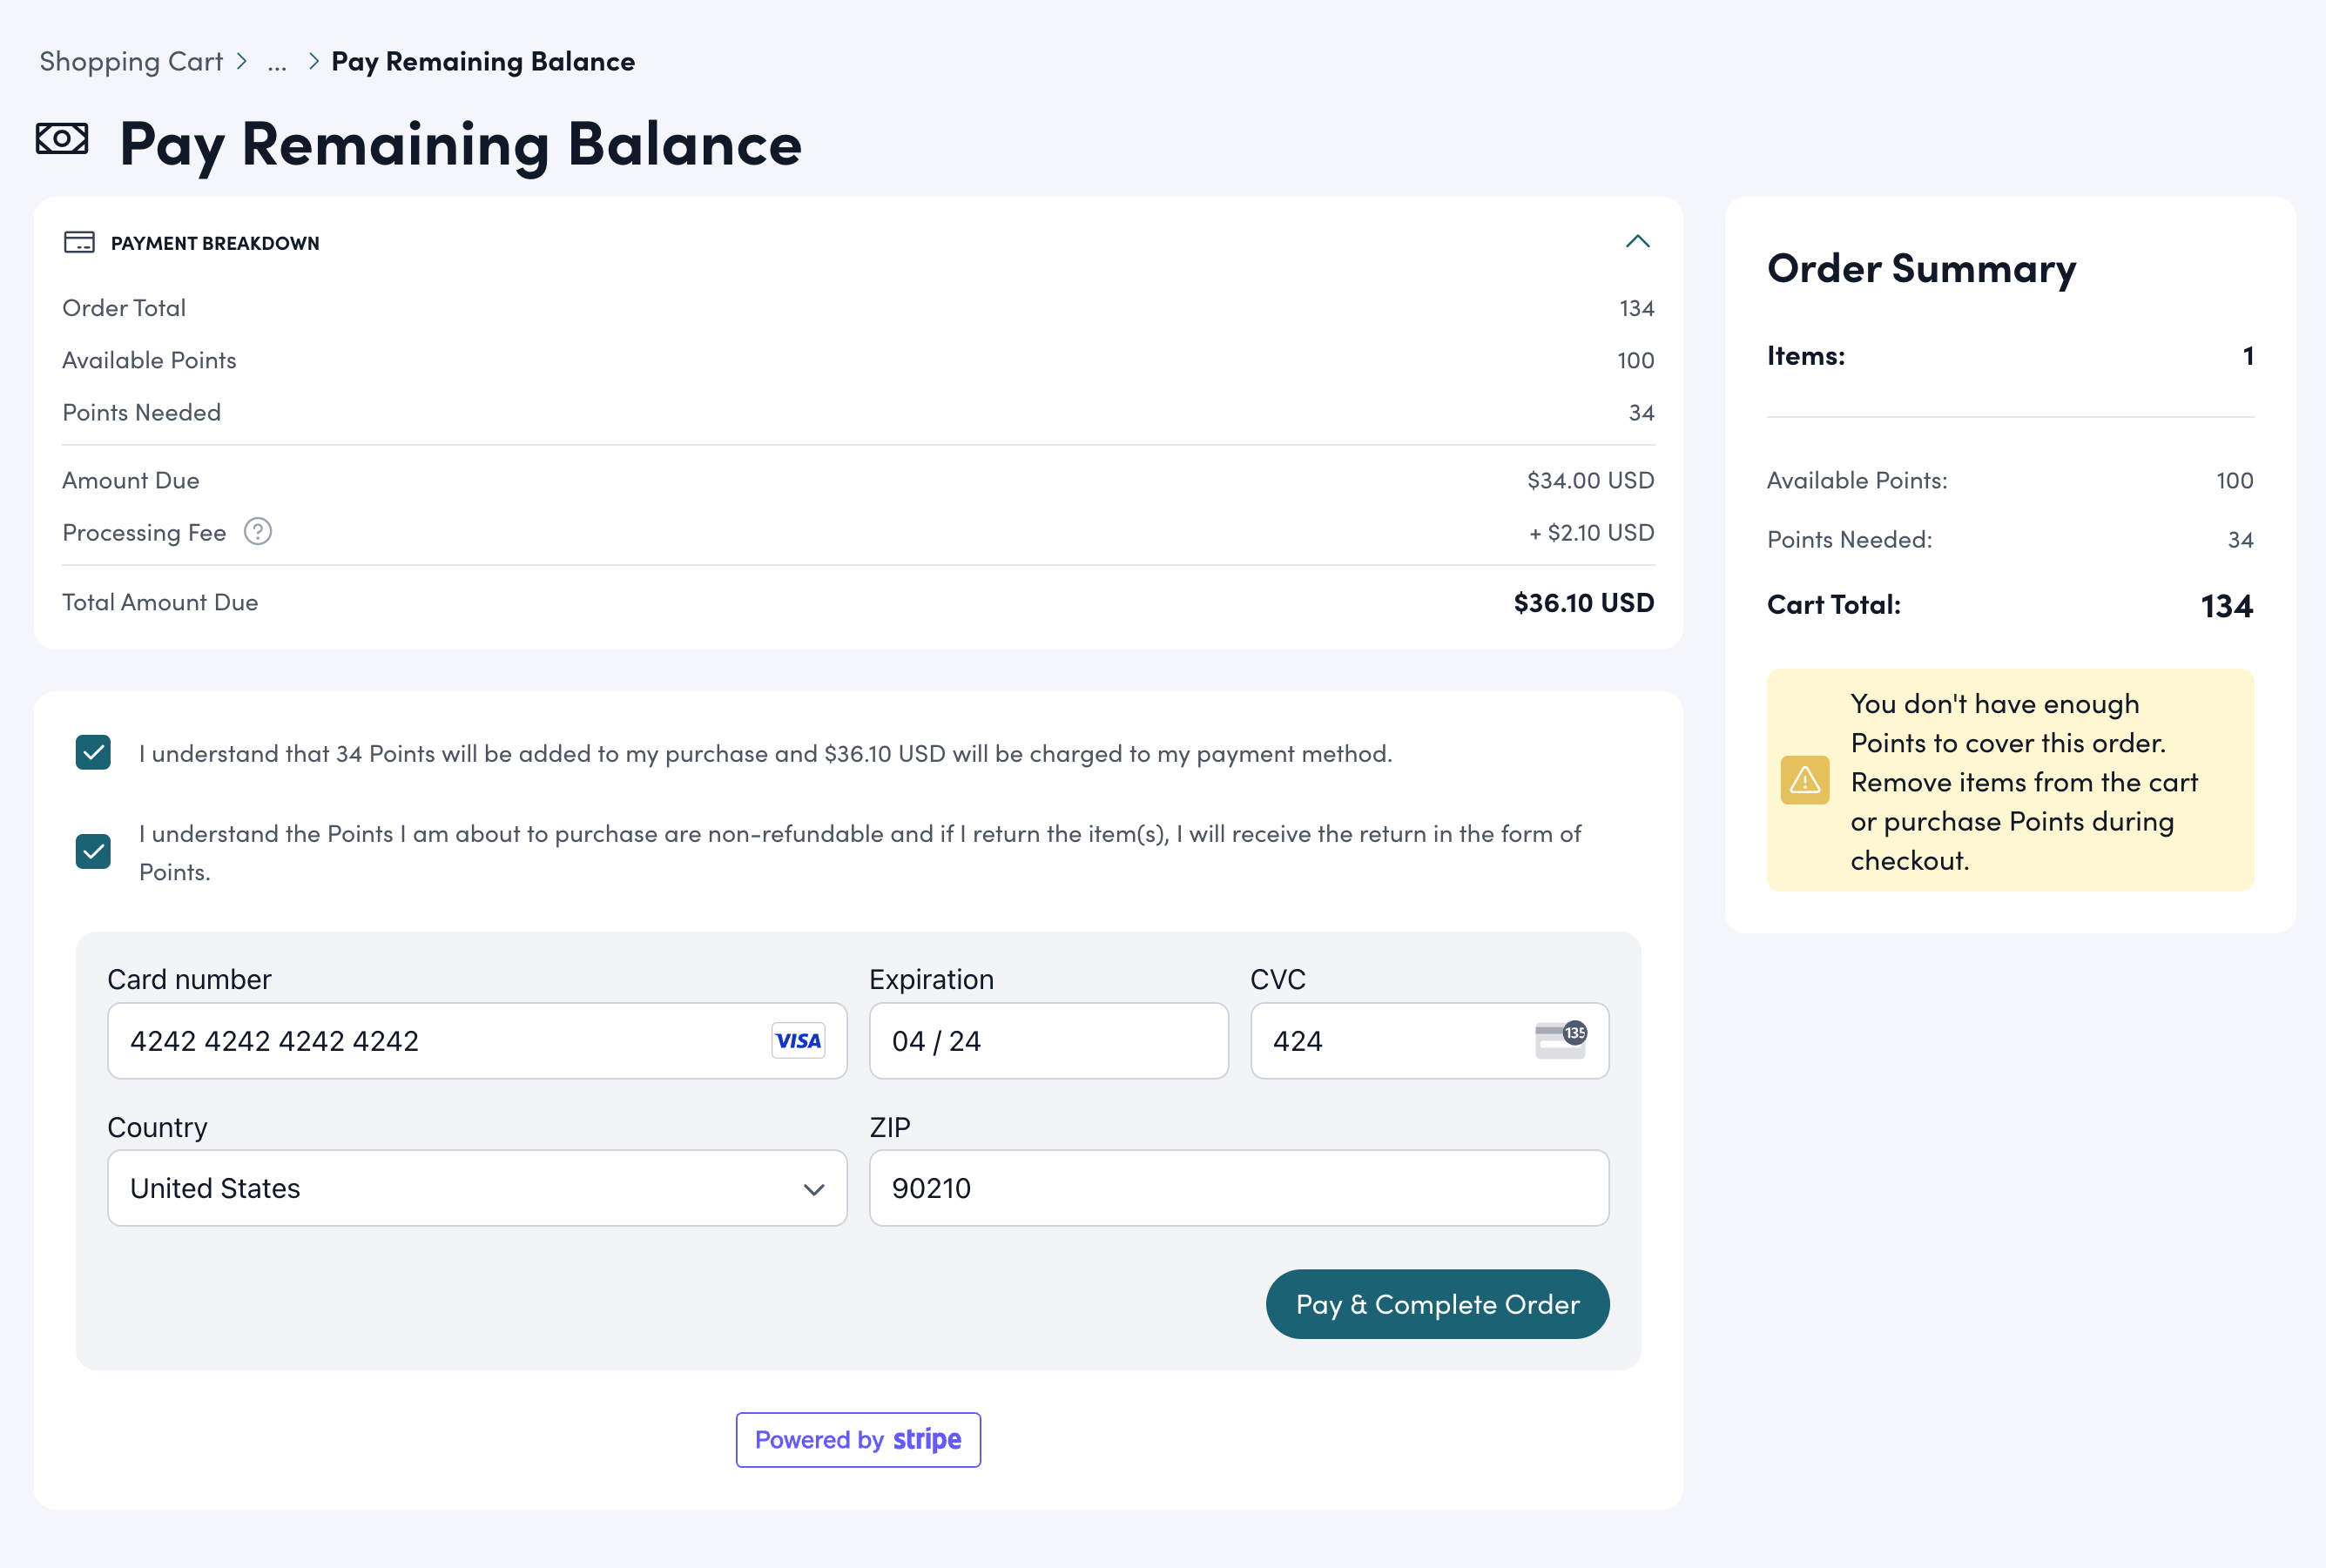This screenshot has height=1568, width=2326.
Task: Click inside the ZIP code input field
Action: 1238,1188
